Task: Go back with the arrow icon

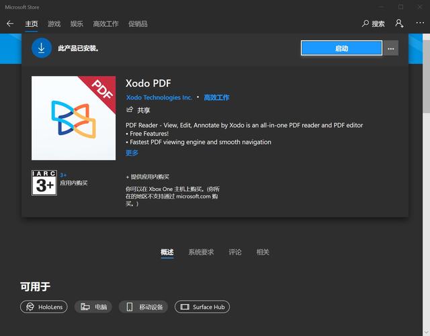Action: pos(10,24)
